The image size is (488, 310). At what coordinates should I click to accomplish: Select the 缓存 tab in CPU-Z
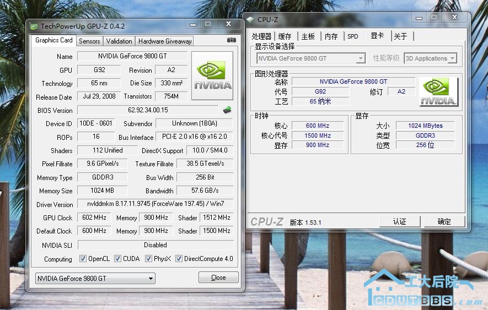(x=285, y=36)
